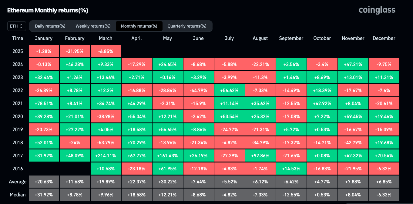The image size is (413, 204).
Task: Select the 2025 row label
Action: (18, 52)
